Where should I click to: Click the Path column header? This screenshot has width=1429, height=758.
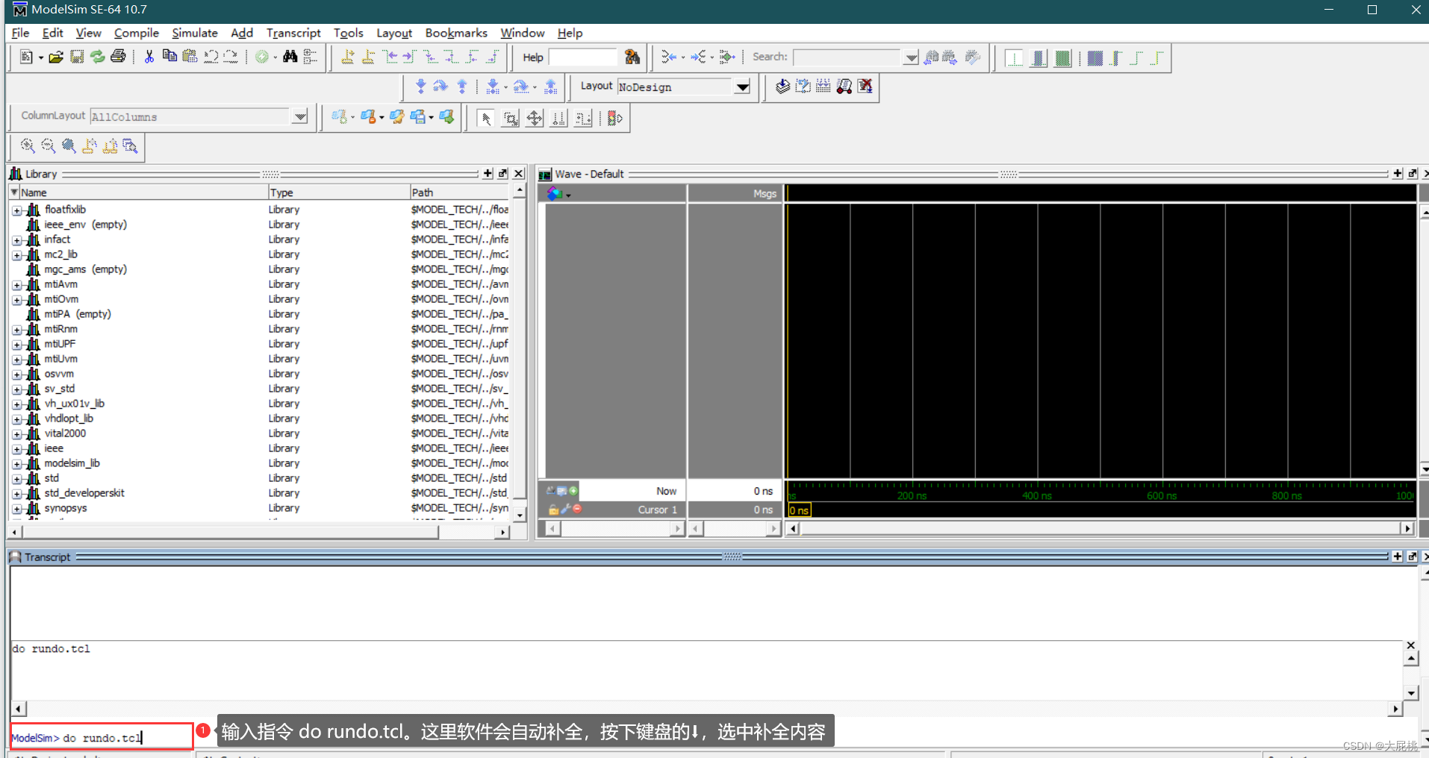(x=459, y=192)
